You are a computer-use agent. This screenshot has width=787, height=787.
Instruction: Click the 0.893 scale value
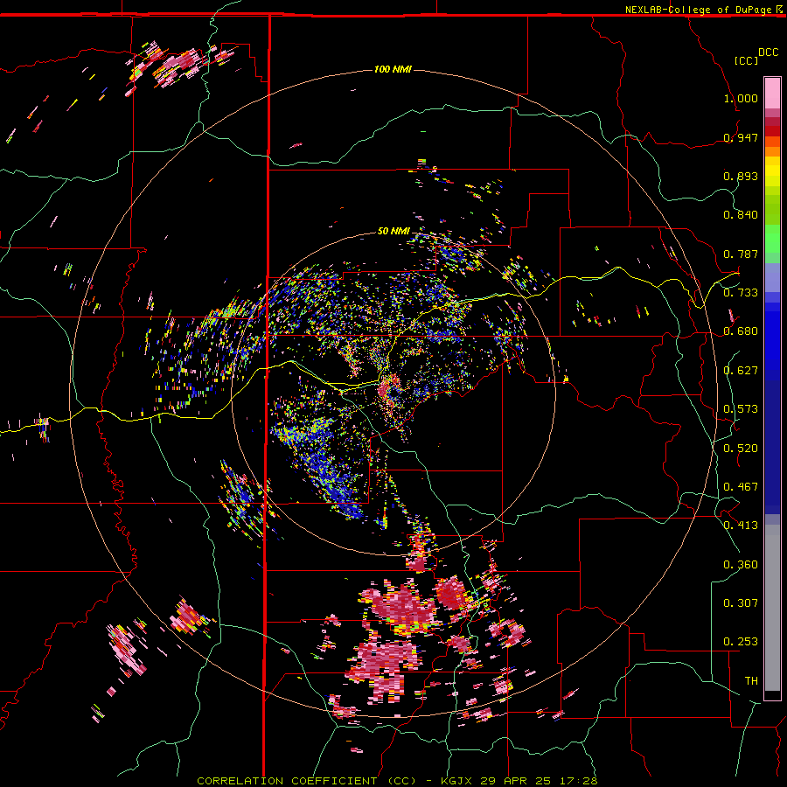pos(741,176)
